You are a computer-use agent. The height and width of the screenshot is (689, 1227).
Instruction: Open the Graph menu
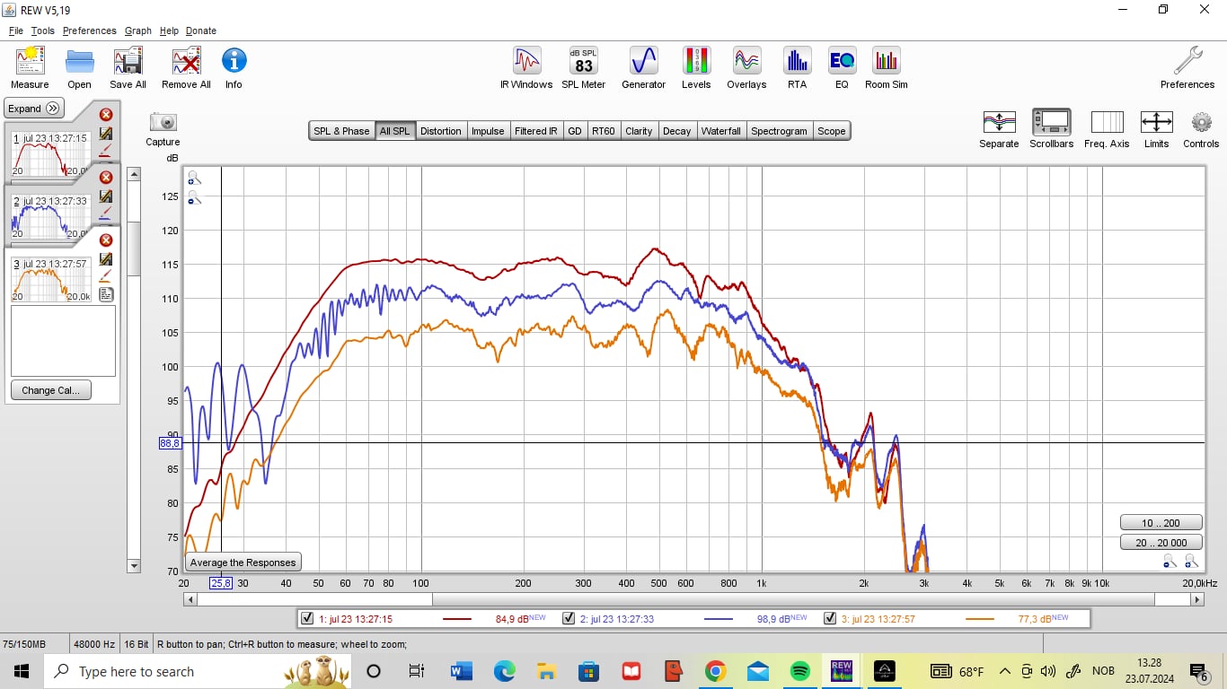[137, 31]
